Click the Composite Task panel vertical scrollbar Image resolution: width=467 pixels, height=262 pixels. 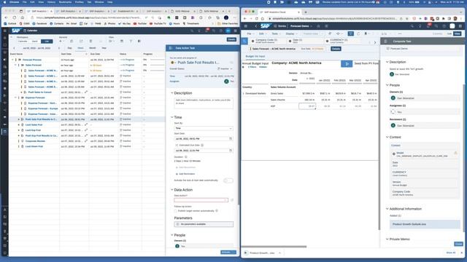(x=463, y=157)
